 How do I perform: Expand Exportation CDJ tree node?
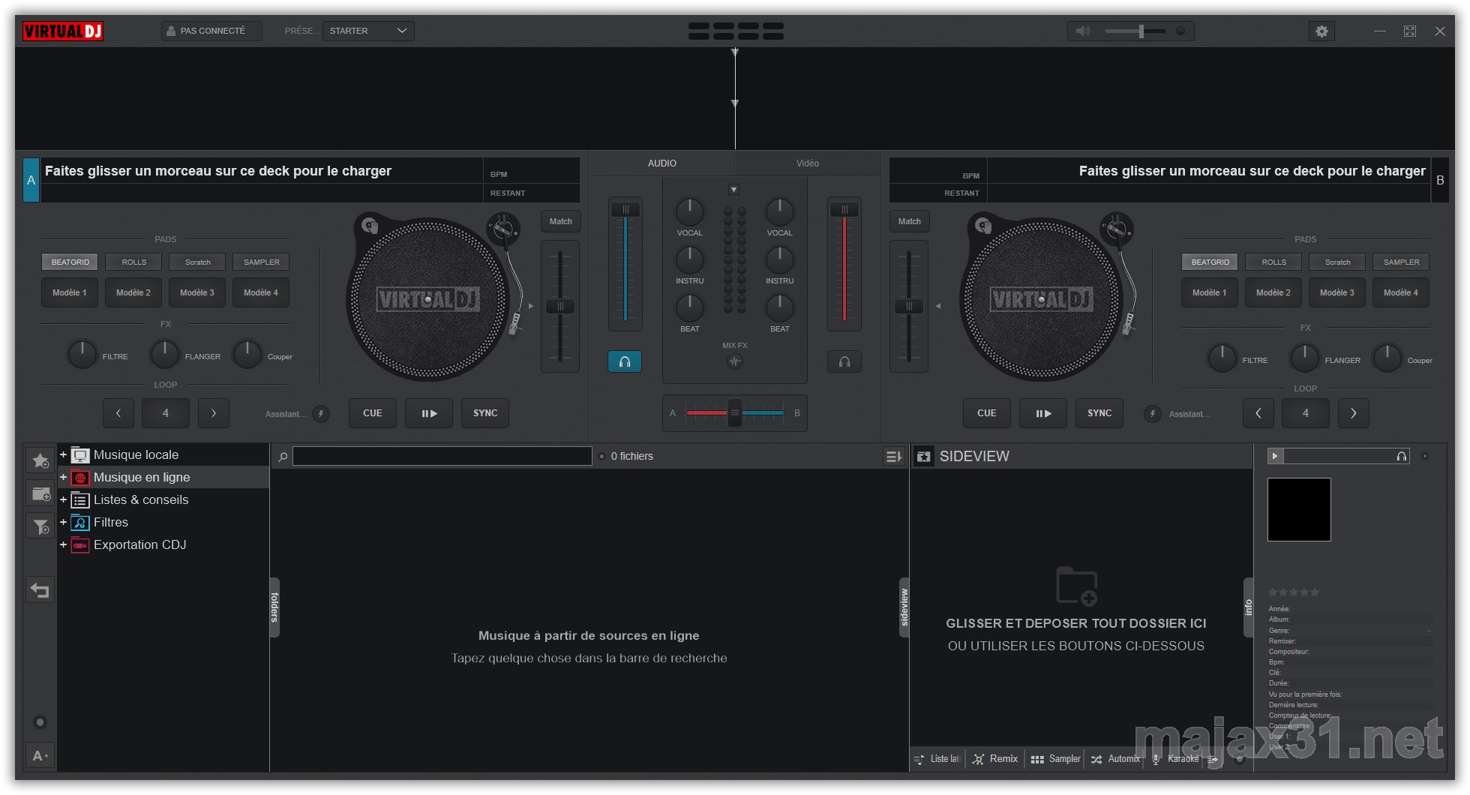(64, 544)
